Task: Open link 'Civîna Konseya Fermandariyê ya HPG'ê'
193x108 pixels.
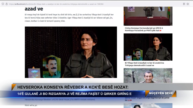Action: pos(144,29)
